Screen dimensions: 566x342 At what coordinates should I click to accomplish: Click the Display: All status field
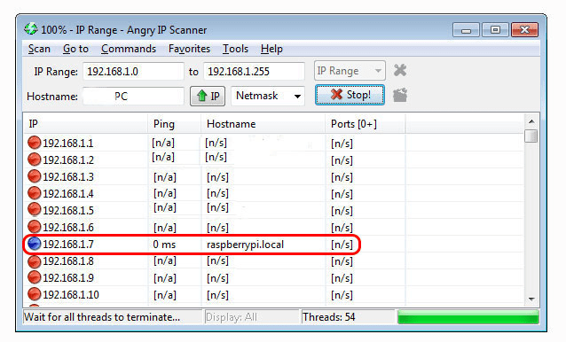tap(252, 317)
